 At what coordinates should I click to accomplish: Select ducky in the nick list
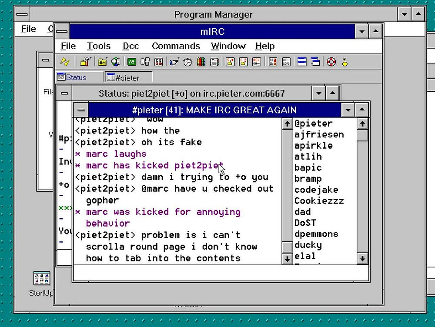pyautogui.click(x=308, y=245)
